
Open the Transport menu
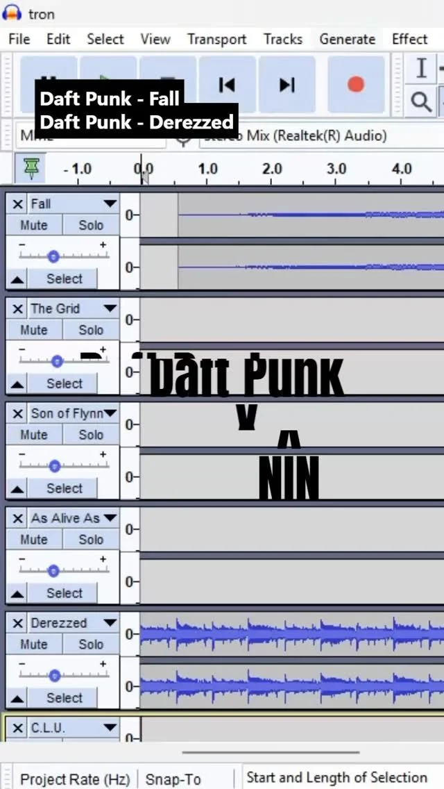[x=216, y=40]
